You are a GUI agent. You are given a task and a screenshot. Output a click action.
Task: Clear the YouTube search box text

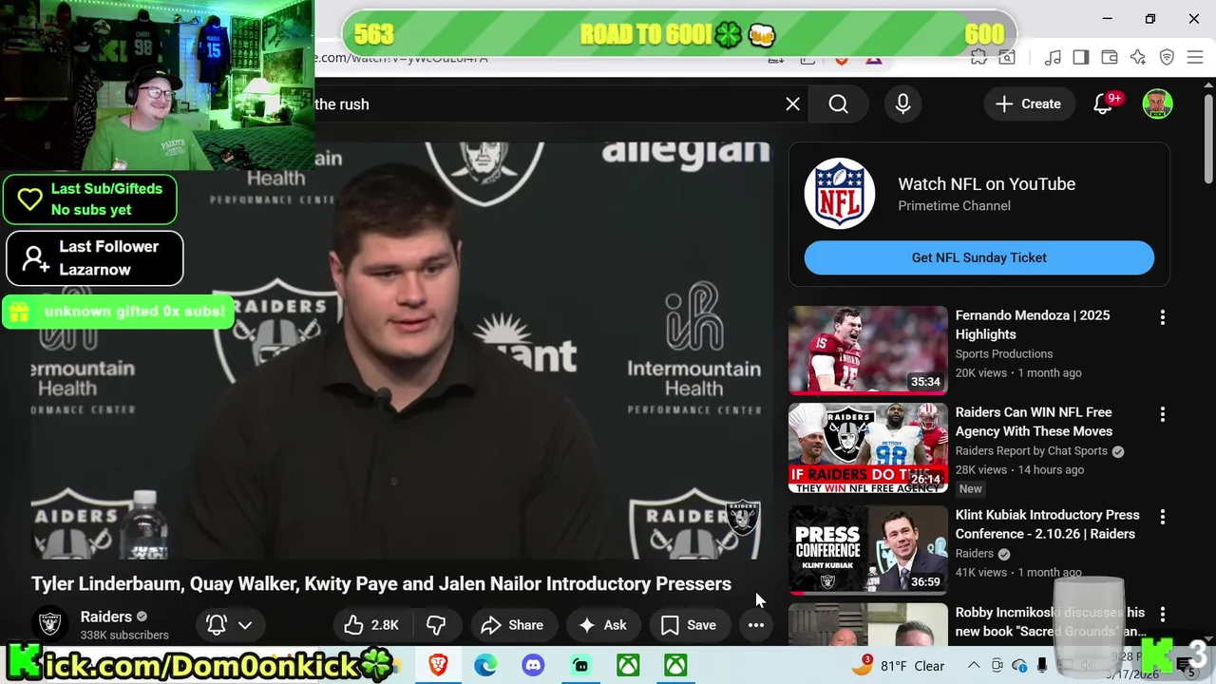(792, 104)
